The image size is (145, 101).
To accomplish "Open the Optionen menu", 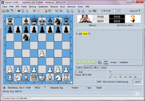I will click(71, 7).
